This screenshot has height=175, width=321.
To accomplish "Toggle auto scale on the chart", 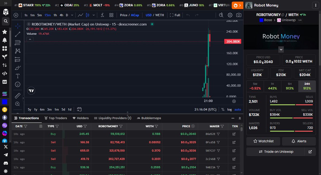I will 238,110.
